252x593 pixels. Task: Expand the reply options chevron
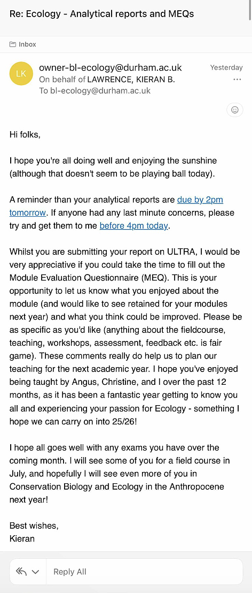point(35,572)
